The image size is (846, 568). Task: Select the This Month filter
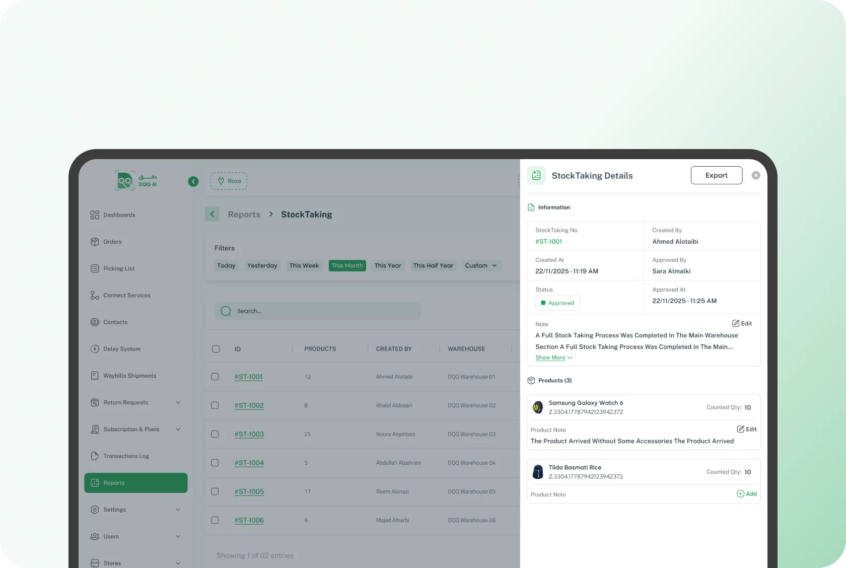pos(347,265)
